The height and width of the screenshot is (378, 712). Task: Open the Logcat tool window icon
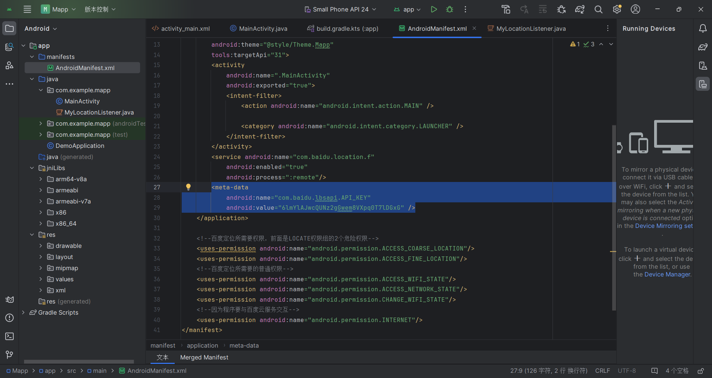9,299
